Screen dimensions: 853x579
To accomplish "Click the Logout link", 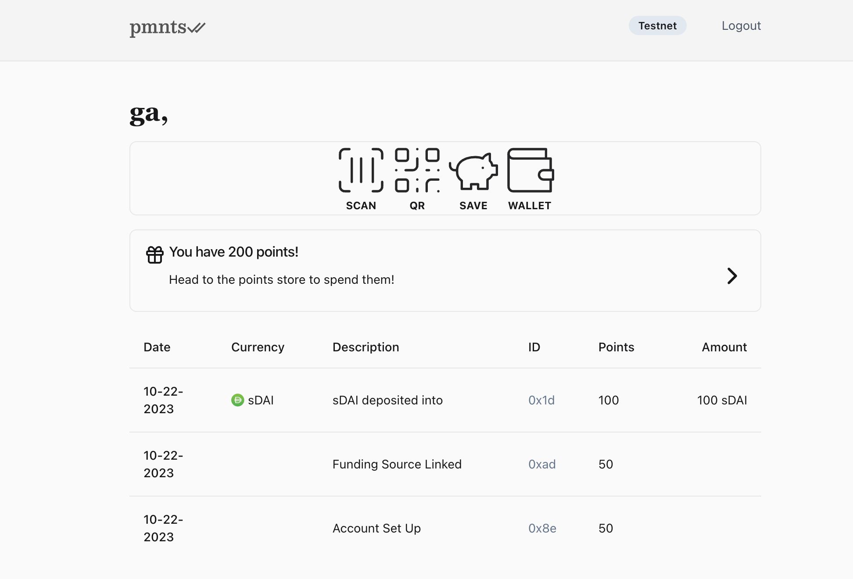I will 741,26.
